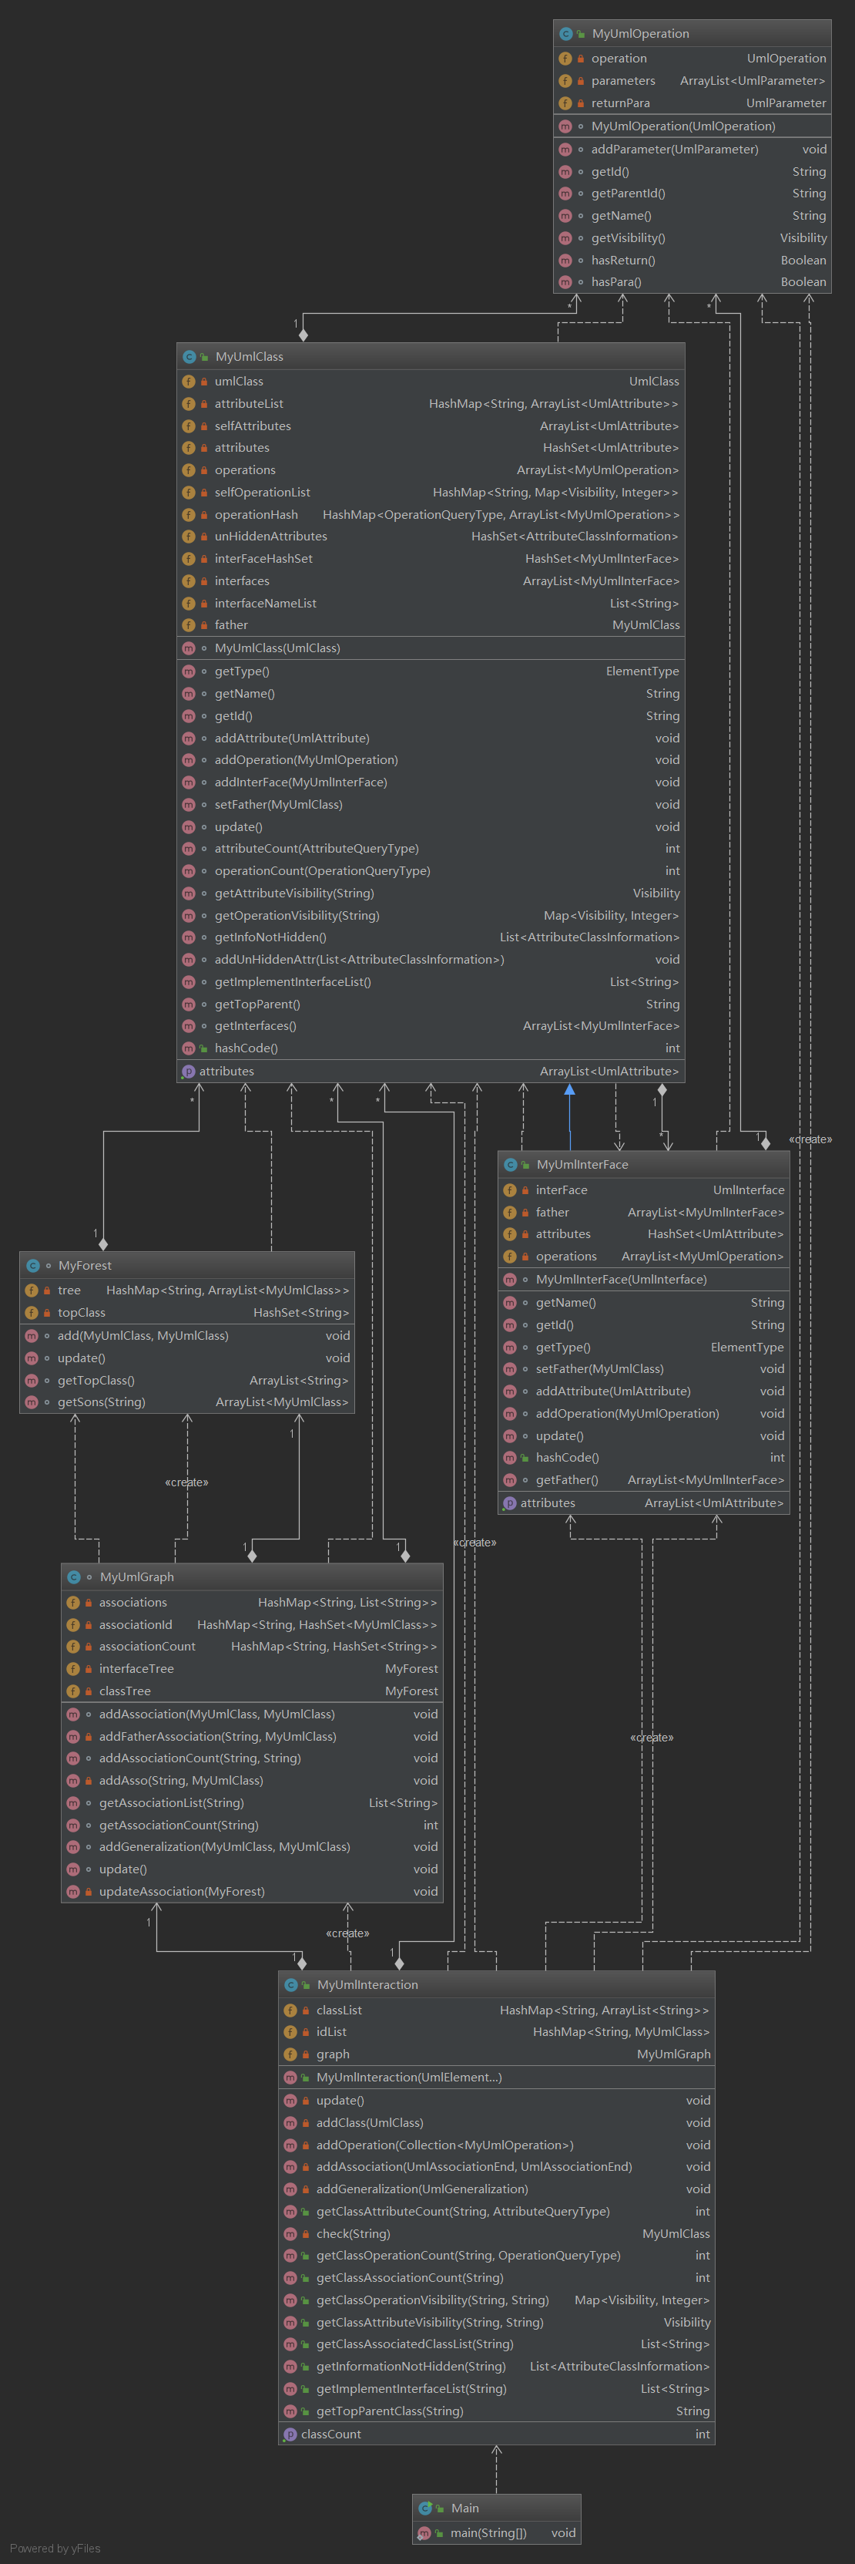The width and height of the screenshot is (855, 2564).
Task: Click the field icon beside topClass
Action: pos(32,1313)
